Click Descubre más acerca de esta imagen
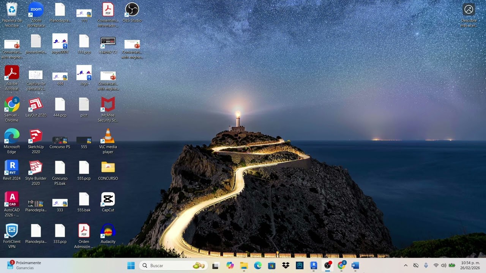 point(469,15)
